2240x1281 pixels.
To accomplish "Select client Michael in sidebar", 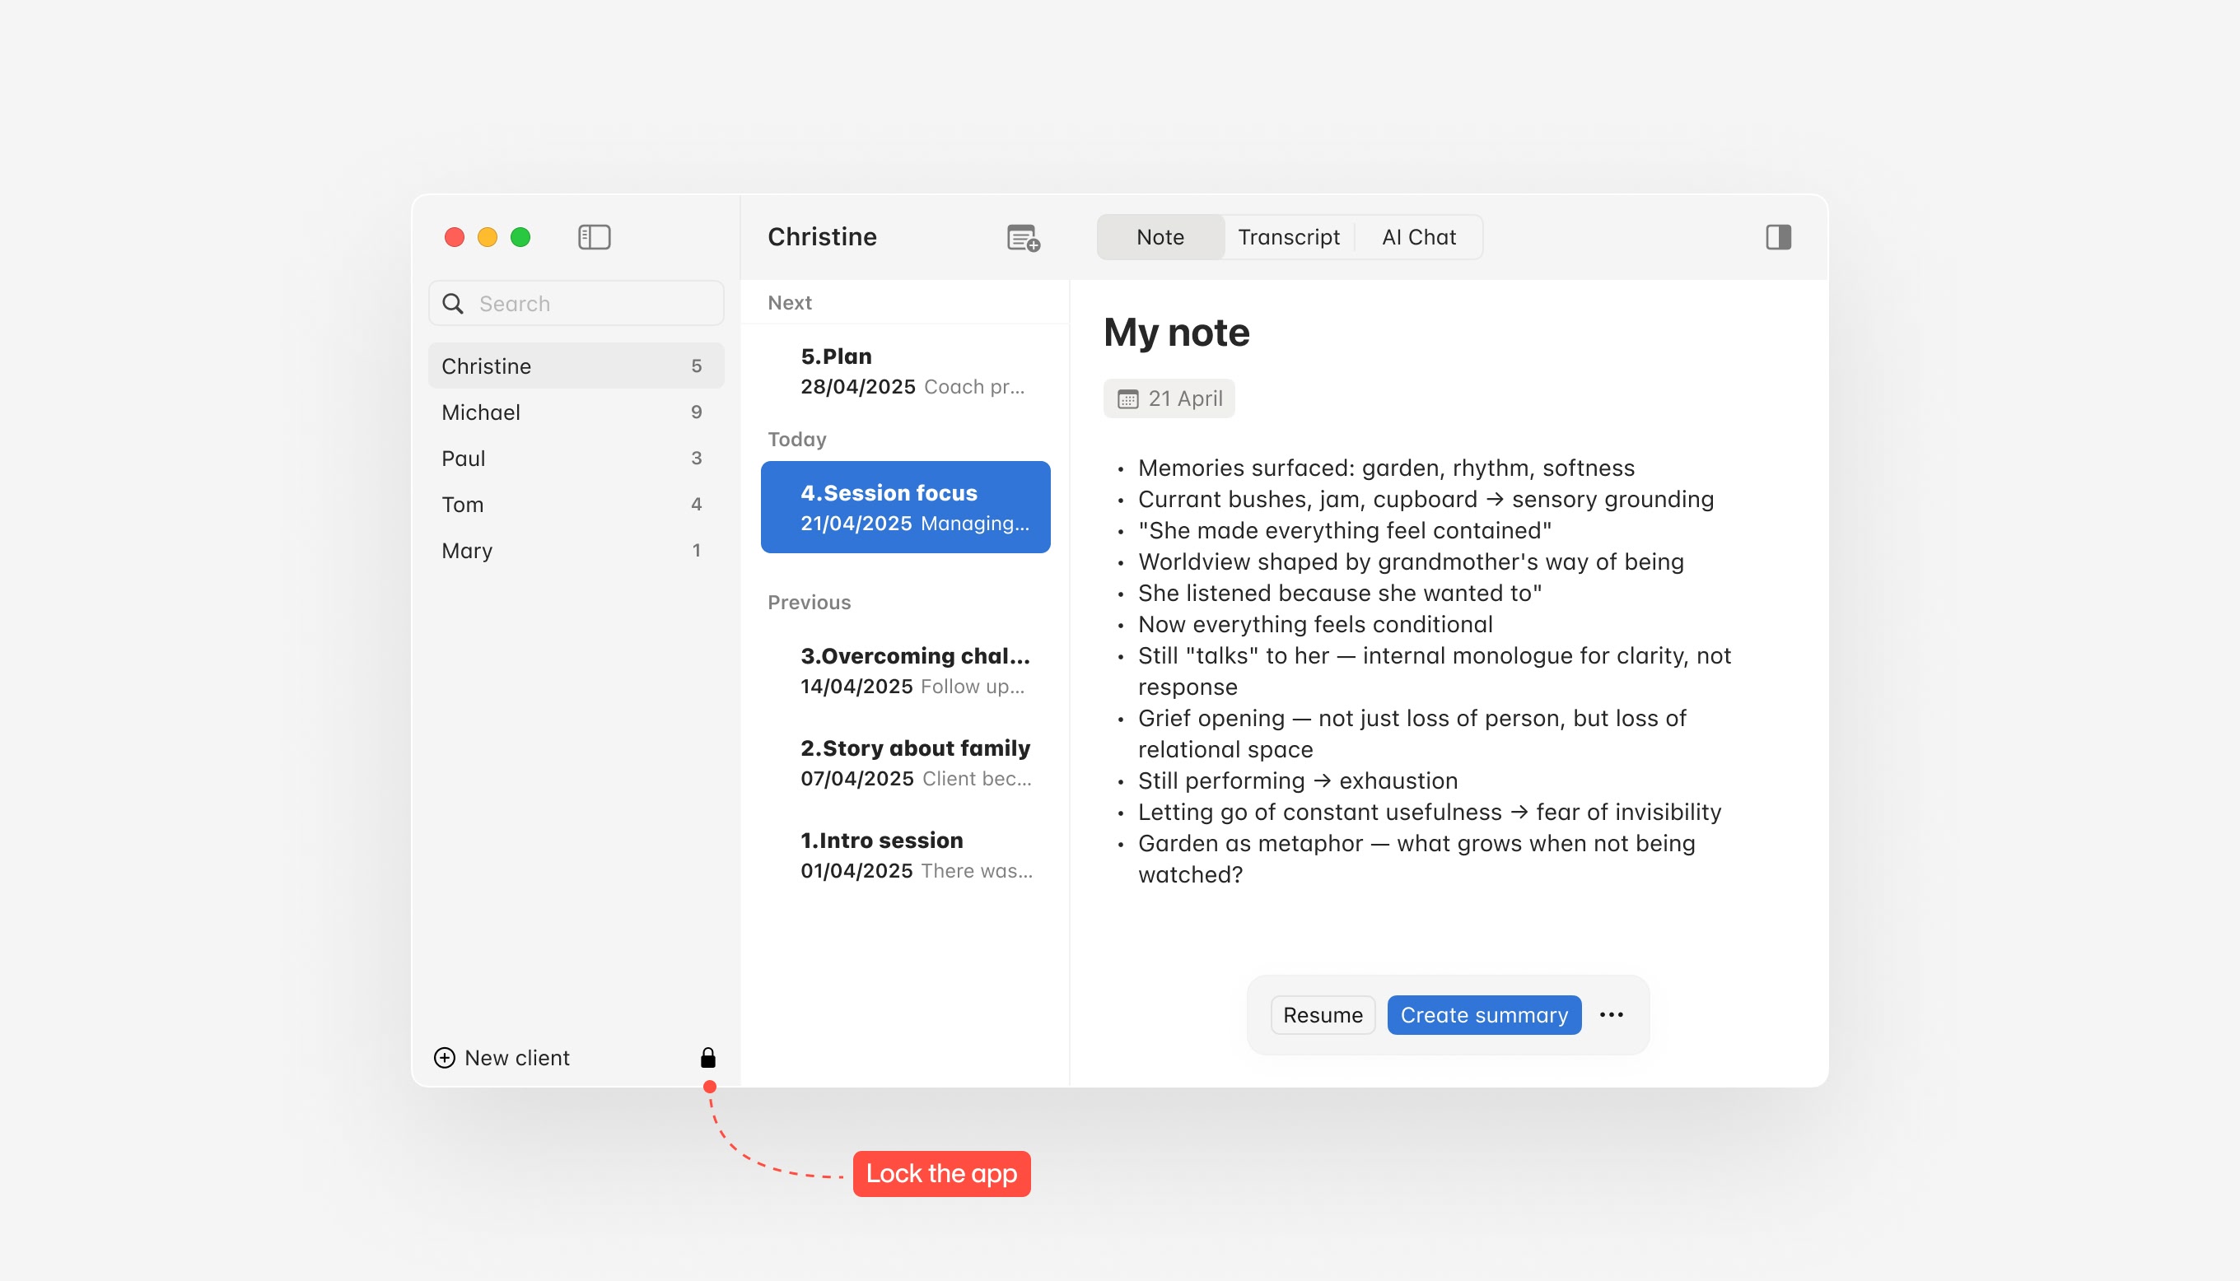I will point(576,412).
